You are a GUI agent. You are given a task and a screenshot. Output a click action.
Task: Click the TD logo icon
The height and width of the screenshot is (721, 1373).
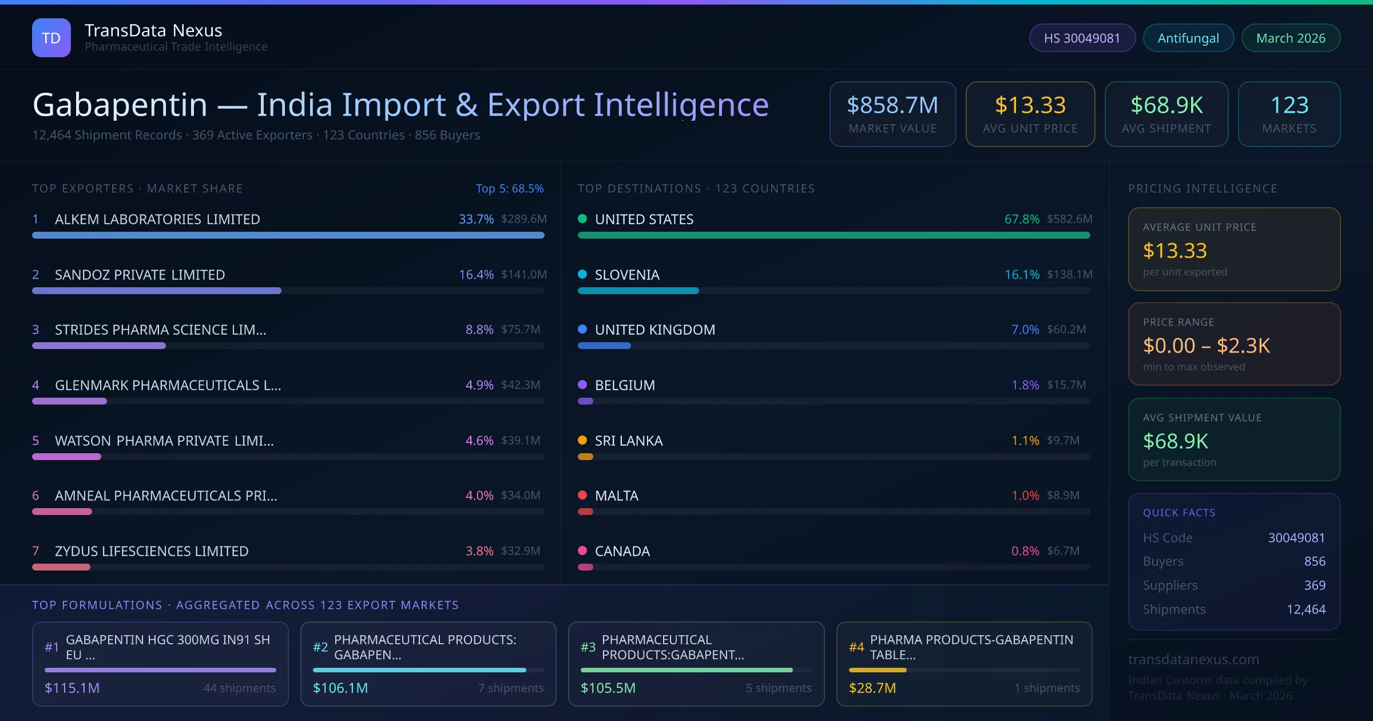(51, 38)
